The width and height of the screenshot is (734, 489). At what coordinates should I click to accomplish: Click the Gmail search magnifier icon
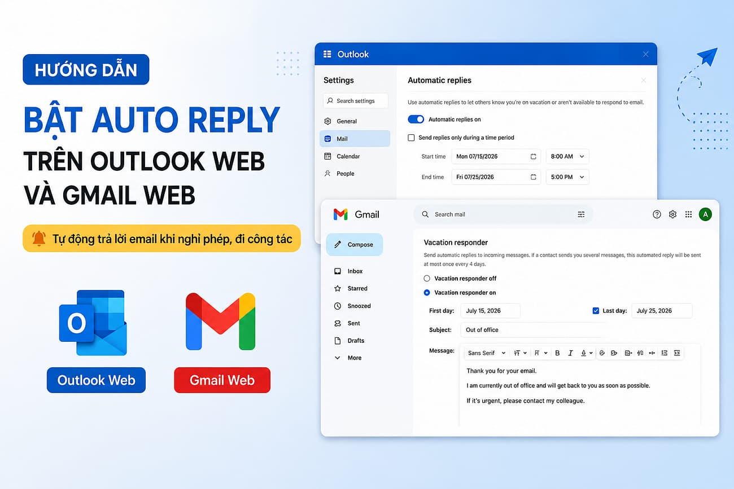(x=425, y=214)
